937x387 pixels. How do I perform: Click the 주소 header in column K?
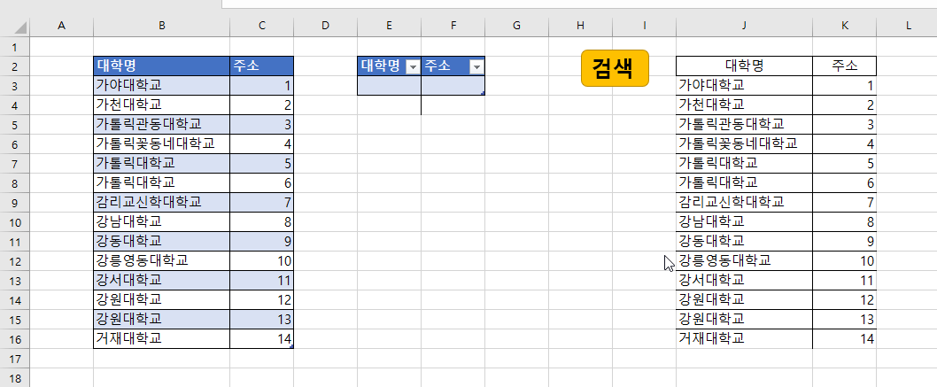pos(844,66)
